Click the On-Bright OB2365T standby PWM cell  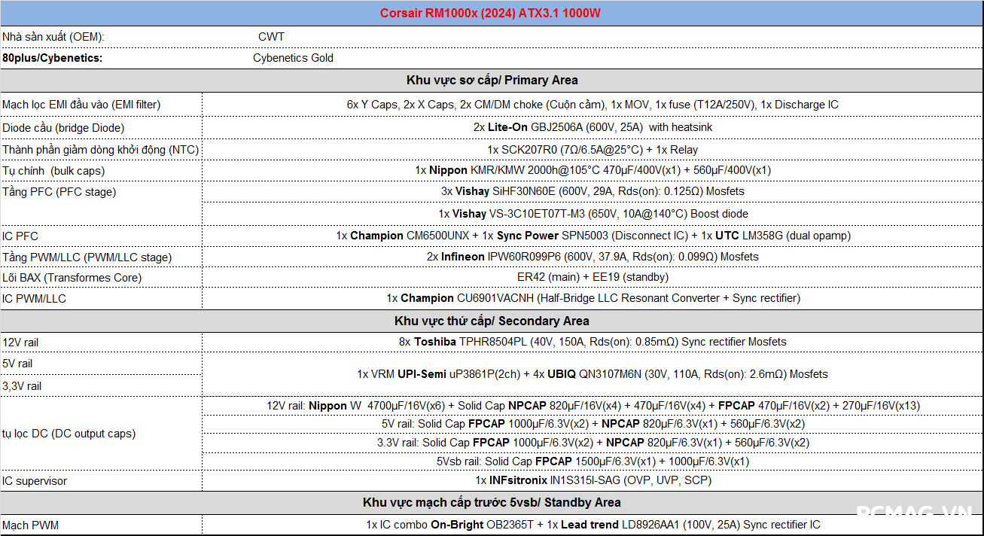[x=593, y=525]
